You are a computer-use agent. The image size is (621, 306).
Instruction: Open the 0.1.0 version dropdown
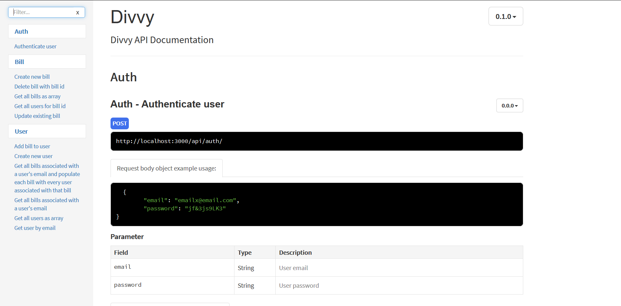506,16
